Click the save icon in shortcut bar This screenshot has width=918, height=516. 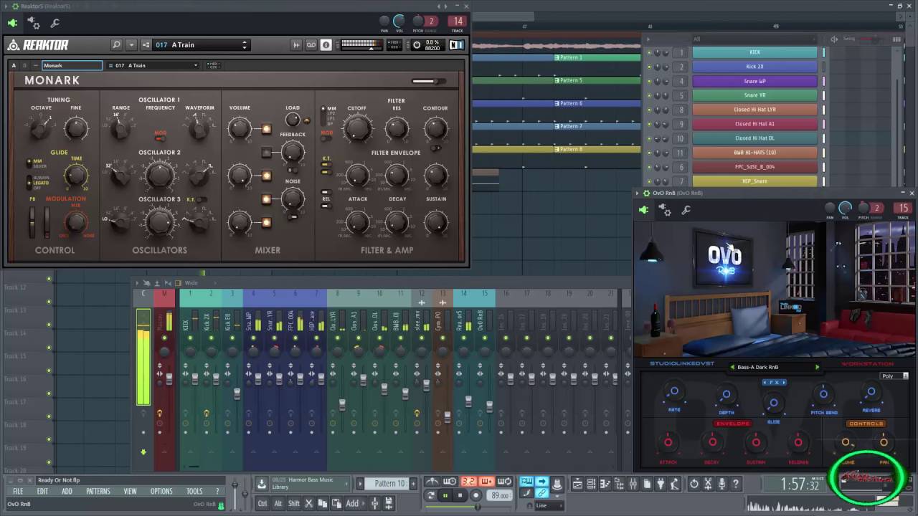tap(389, 504)
